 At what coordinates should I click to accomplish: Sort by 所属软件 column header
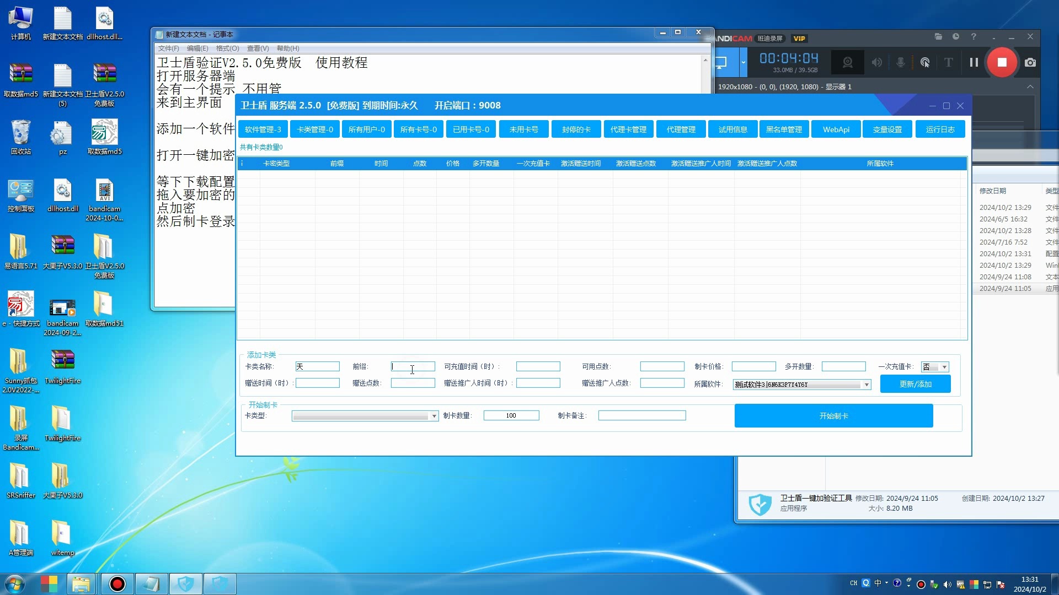[x=880, y=164]
